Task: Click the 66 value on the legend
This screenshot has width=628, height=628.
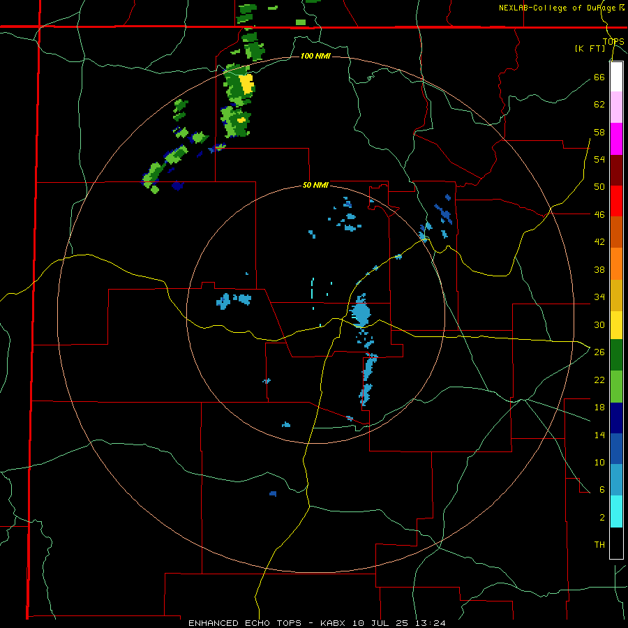Action: [599, 77]
